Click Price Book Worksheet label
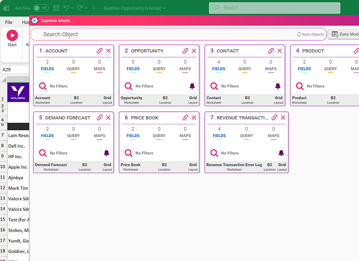Screen dimensions: 359x261 click(130, 167)
